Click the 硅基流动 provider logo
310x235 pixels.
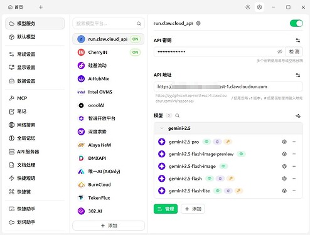(81, 66)
